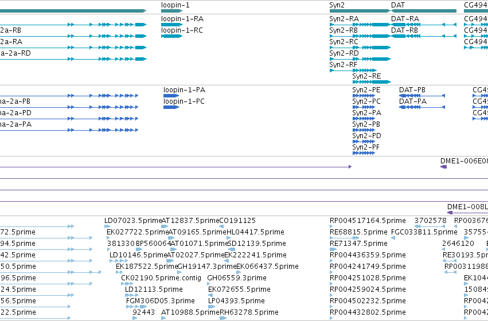Click the AT10988.5prime EST label

tap(190, 312)
